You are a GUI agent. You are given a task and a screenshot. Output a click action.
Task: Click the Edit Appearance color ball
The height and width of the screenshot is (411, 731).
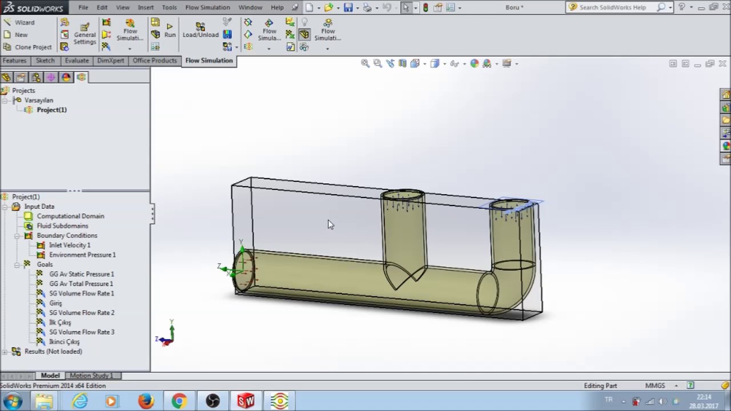[474, 63]
